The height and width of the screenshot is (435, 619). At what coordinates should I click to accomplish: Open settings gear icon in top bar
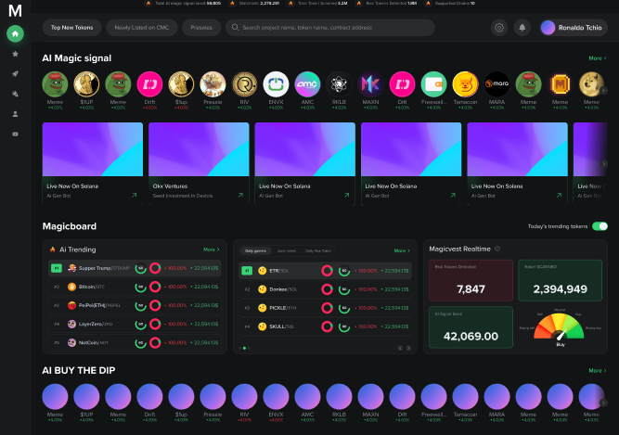point(499,28)
